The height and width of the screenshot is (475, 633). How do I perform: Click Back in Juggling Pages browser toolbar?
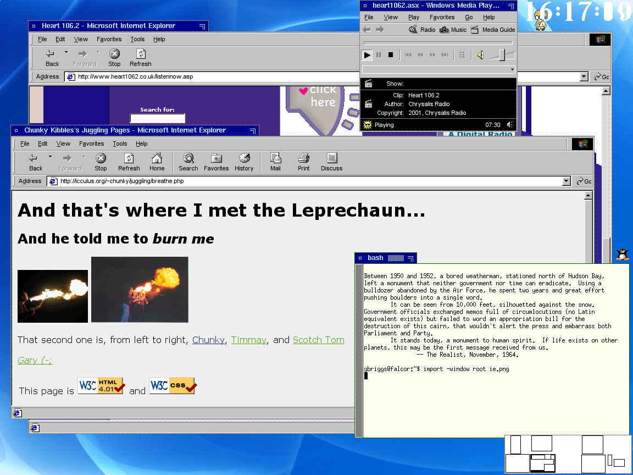[x=36, y=162]
